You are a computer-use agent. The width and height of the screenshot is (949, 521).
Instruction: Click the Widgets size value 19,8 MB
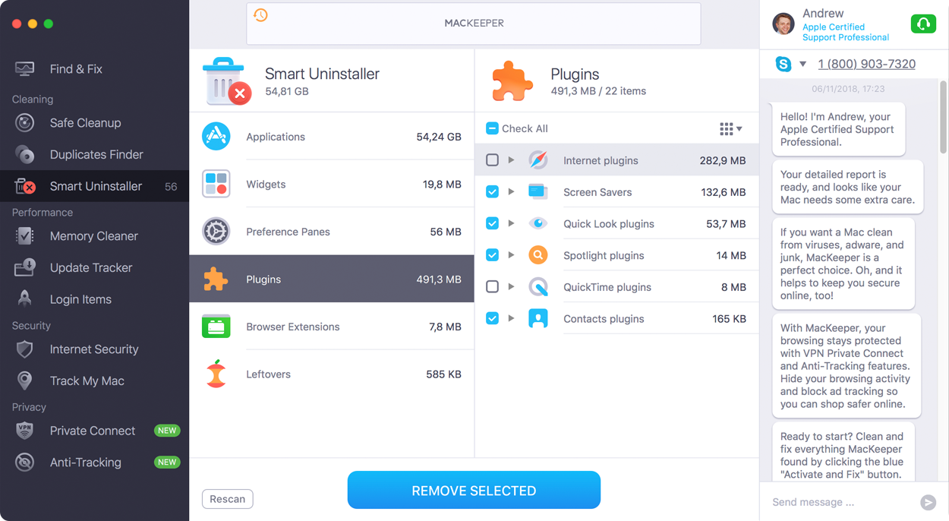[x=442, y=184]
